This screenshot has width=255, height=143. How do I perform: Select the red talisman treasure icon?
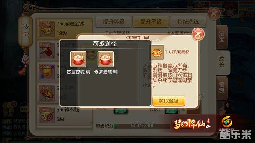tap(47, 50)
